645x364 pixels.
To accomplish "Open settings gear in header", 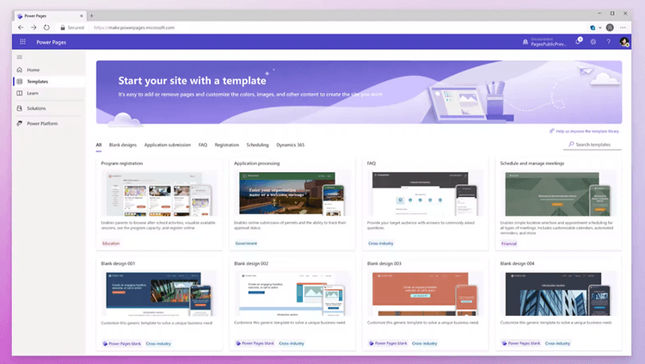I will (x=593, y=41).
